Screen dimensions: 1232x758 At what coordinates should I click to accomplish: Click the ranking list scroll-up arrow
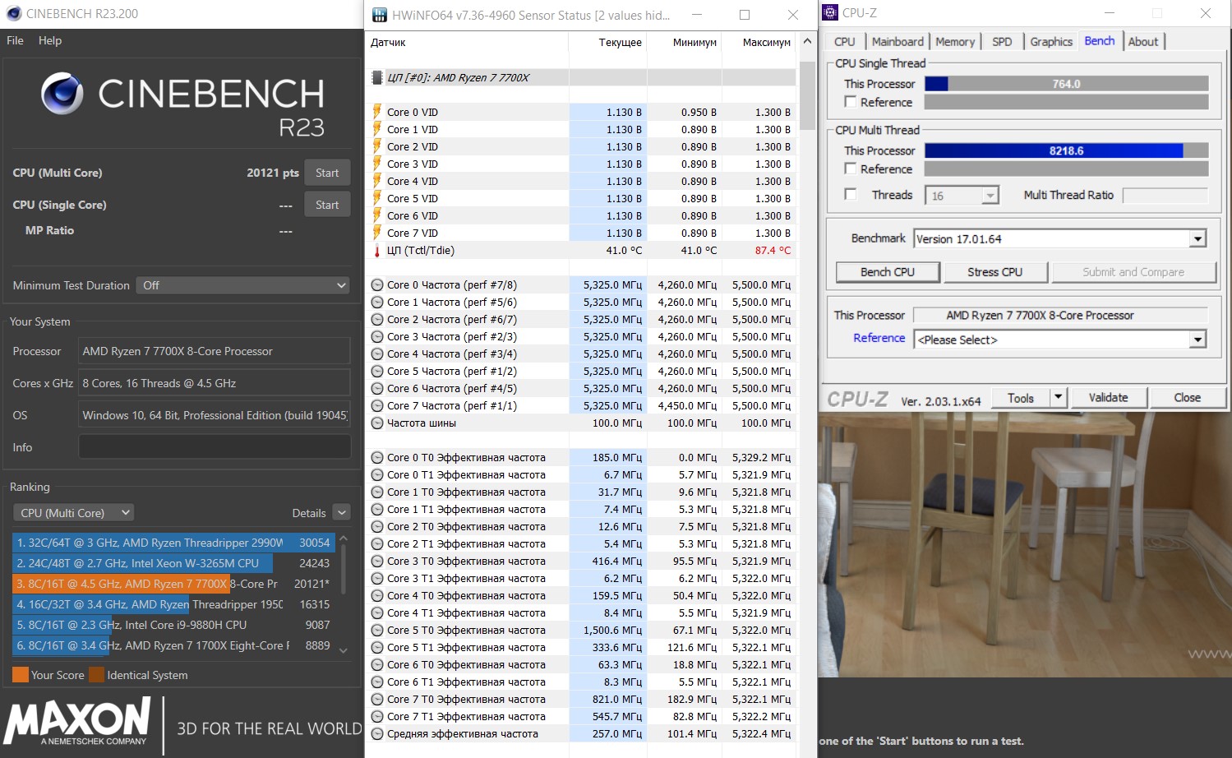pos(344,538)
